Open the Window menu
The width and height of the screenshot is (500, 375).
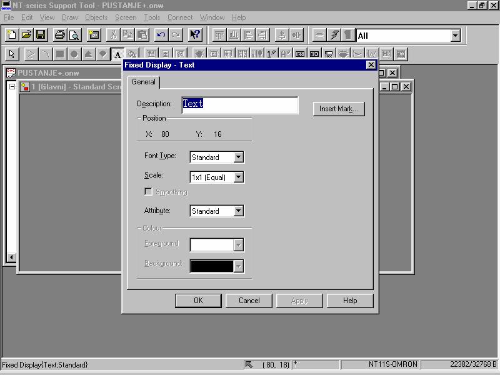point(212,17)
